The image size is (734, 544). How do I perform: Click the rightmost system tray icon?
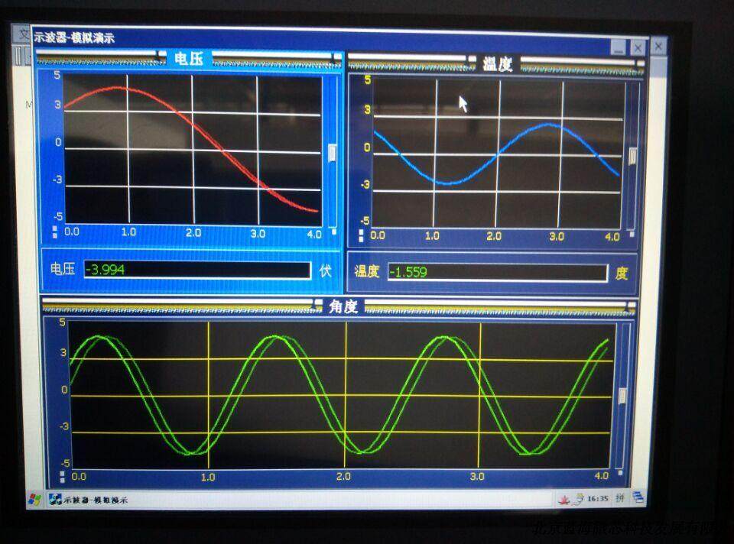point(638,499)
